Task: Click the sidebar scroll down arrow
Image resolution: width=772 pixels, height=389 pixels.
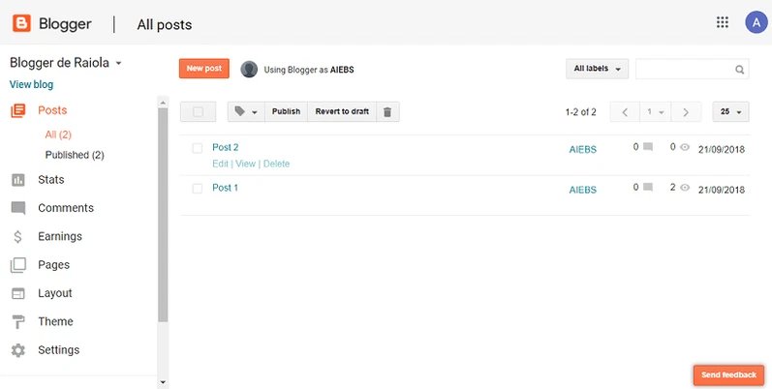Action: click(x=163, y=382)
